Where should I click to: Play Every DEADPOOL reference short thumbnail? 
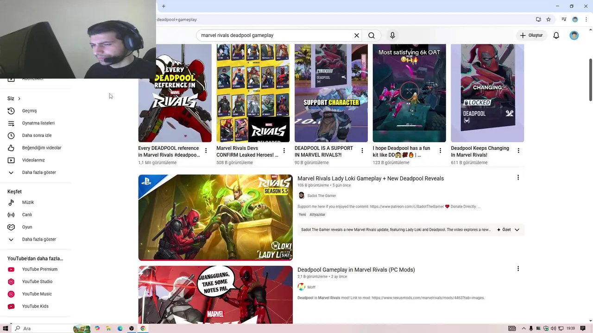point(175,93)
